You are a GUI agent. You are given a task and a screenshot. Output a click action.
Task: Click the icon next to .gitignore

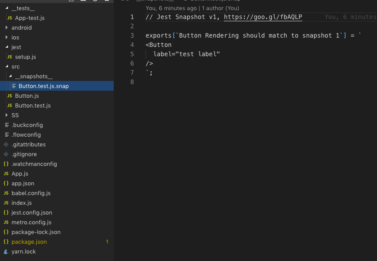(6, 154)
